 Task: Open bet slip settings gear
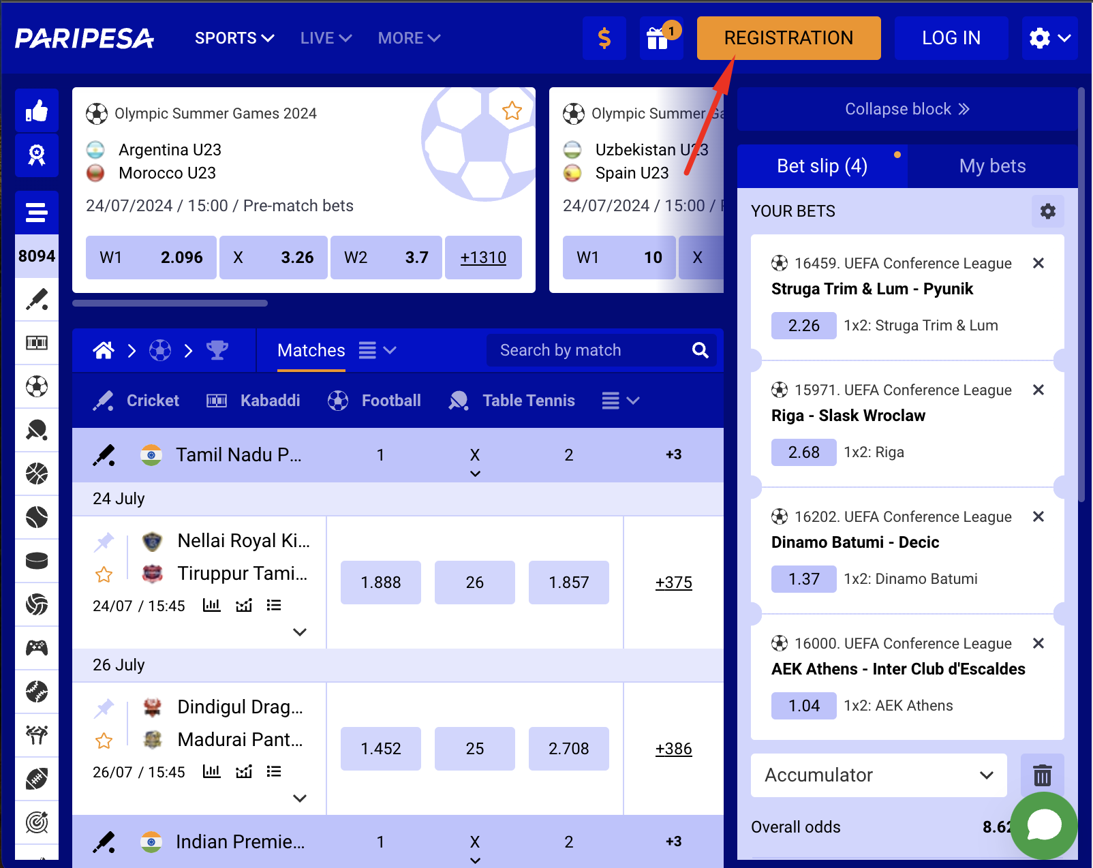click(x=1048, y=211)
